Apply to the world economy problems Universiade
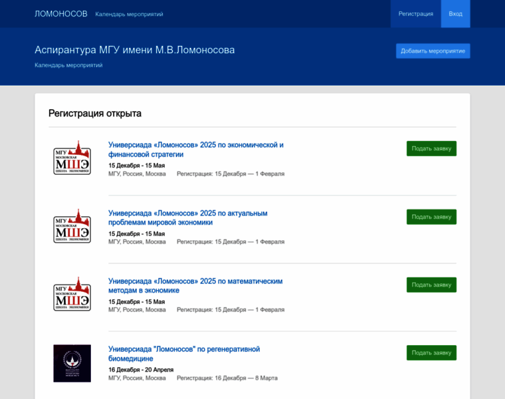This screenshot has width=505, height=399. 431,217
